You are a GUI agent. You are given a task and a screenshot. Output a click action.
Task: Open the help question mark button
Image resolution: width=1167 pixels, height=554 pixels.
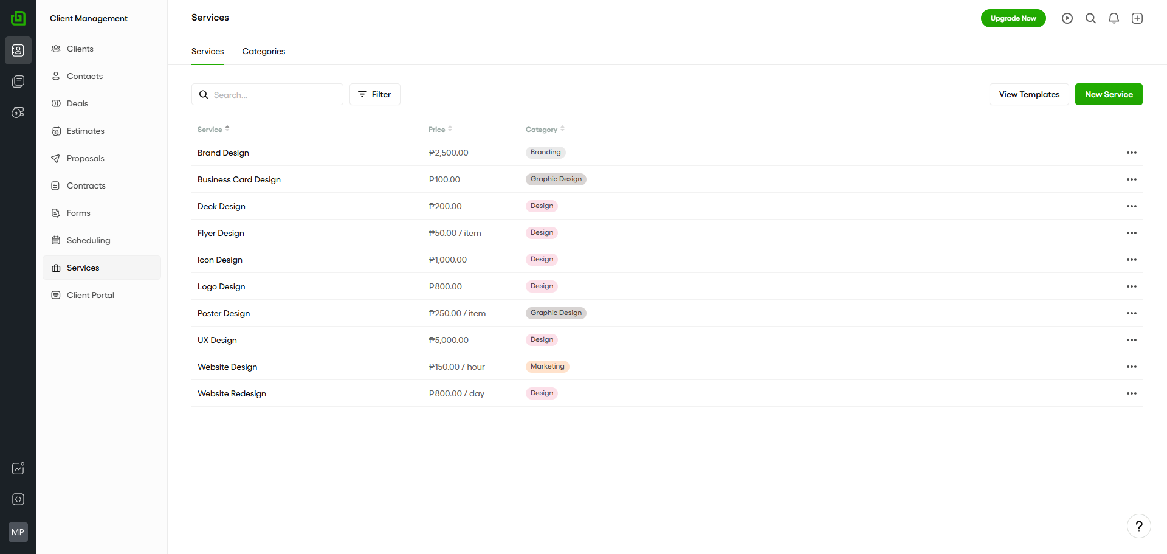[1138, 526]
